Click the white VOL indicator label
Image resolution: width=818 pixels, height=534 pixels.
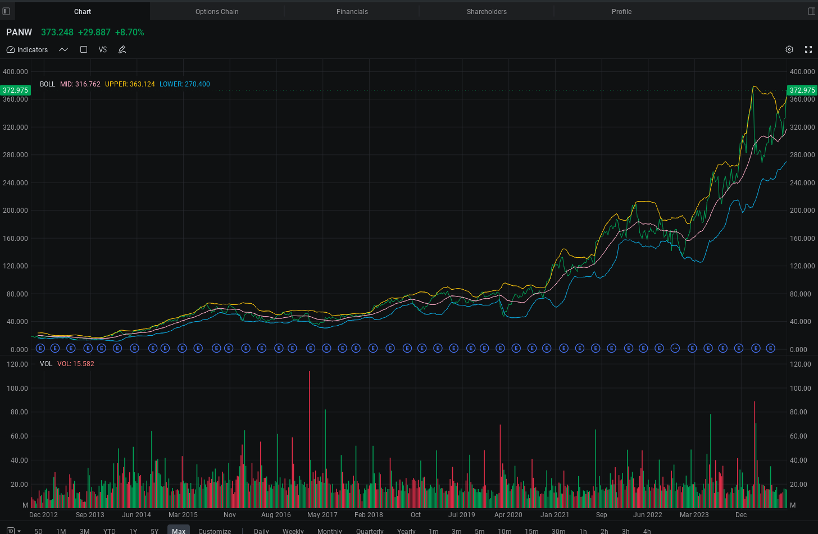46,364
